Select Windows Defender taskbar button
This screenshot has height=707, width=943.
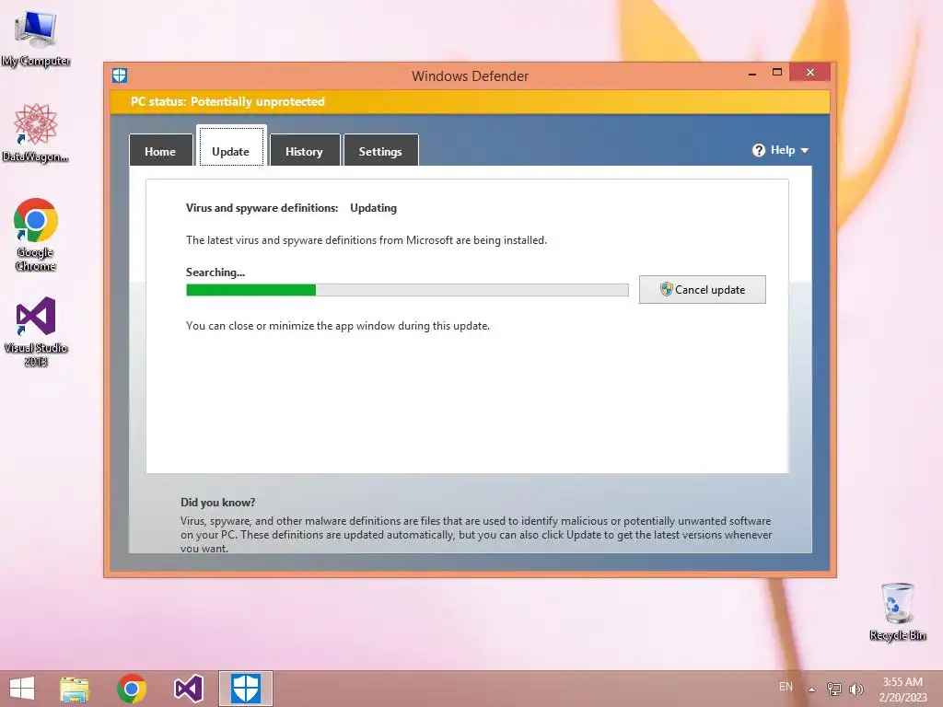tap(245, 689)
